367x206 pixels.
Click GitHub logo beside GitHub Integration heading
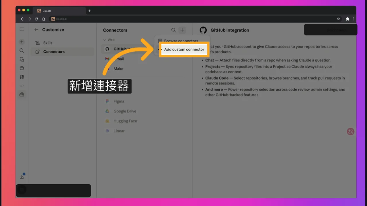click(x=203, y=30)
